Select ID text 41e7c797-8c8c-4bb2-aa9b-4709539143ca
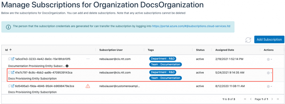 pos(44,72)
